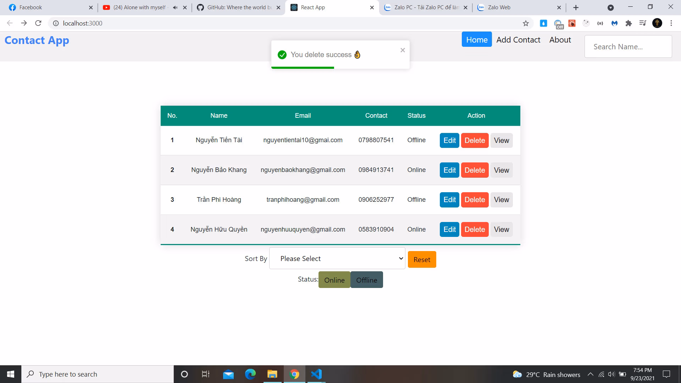The height and width of the screenshot is (383, 681).
Task: Open the Add Contact nav link
Action: (x=518, y=40)
